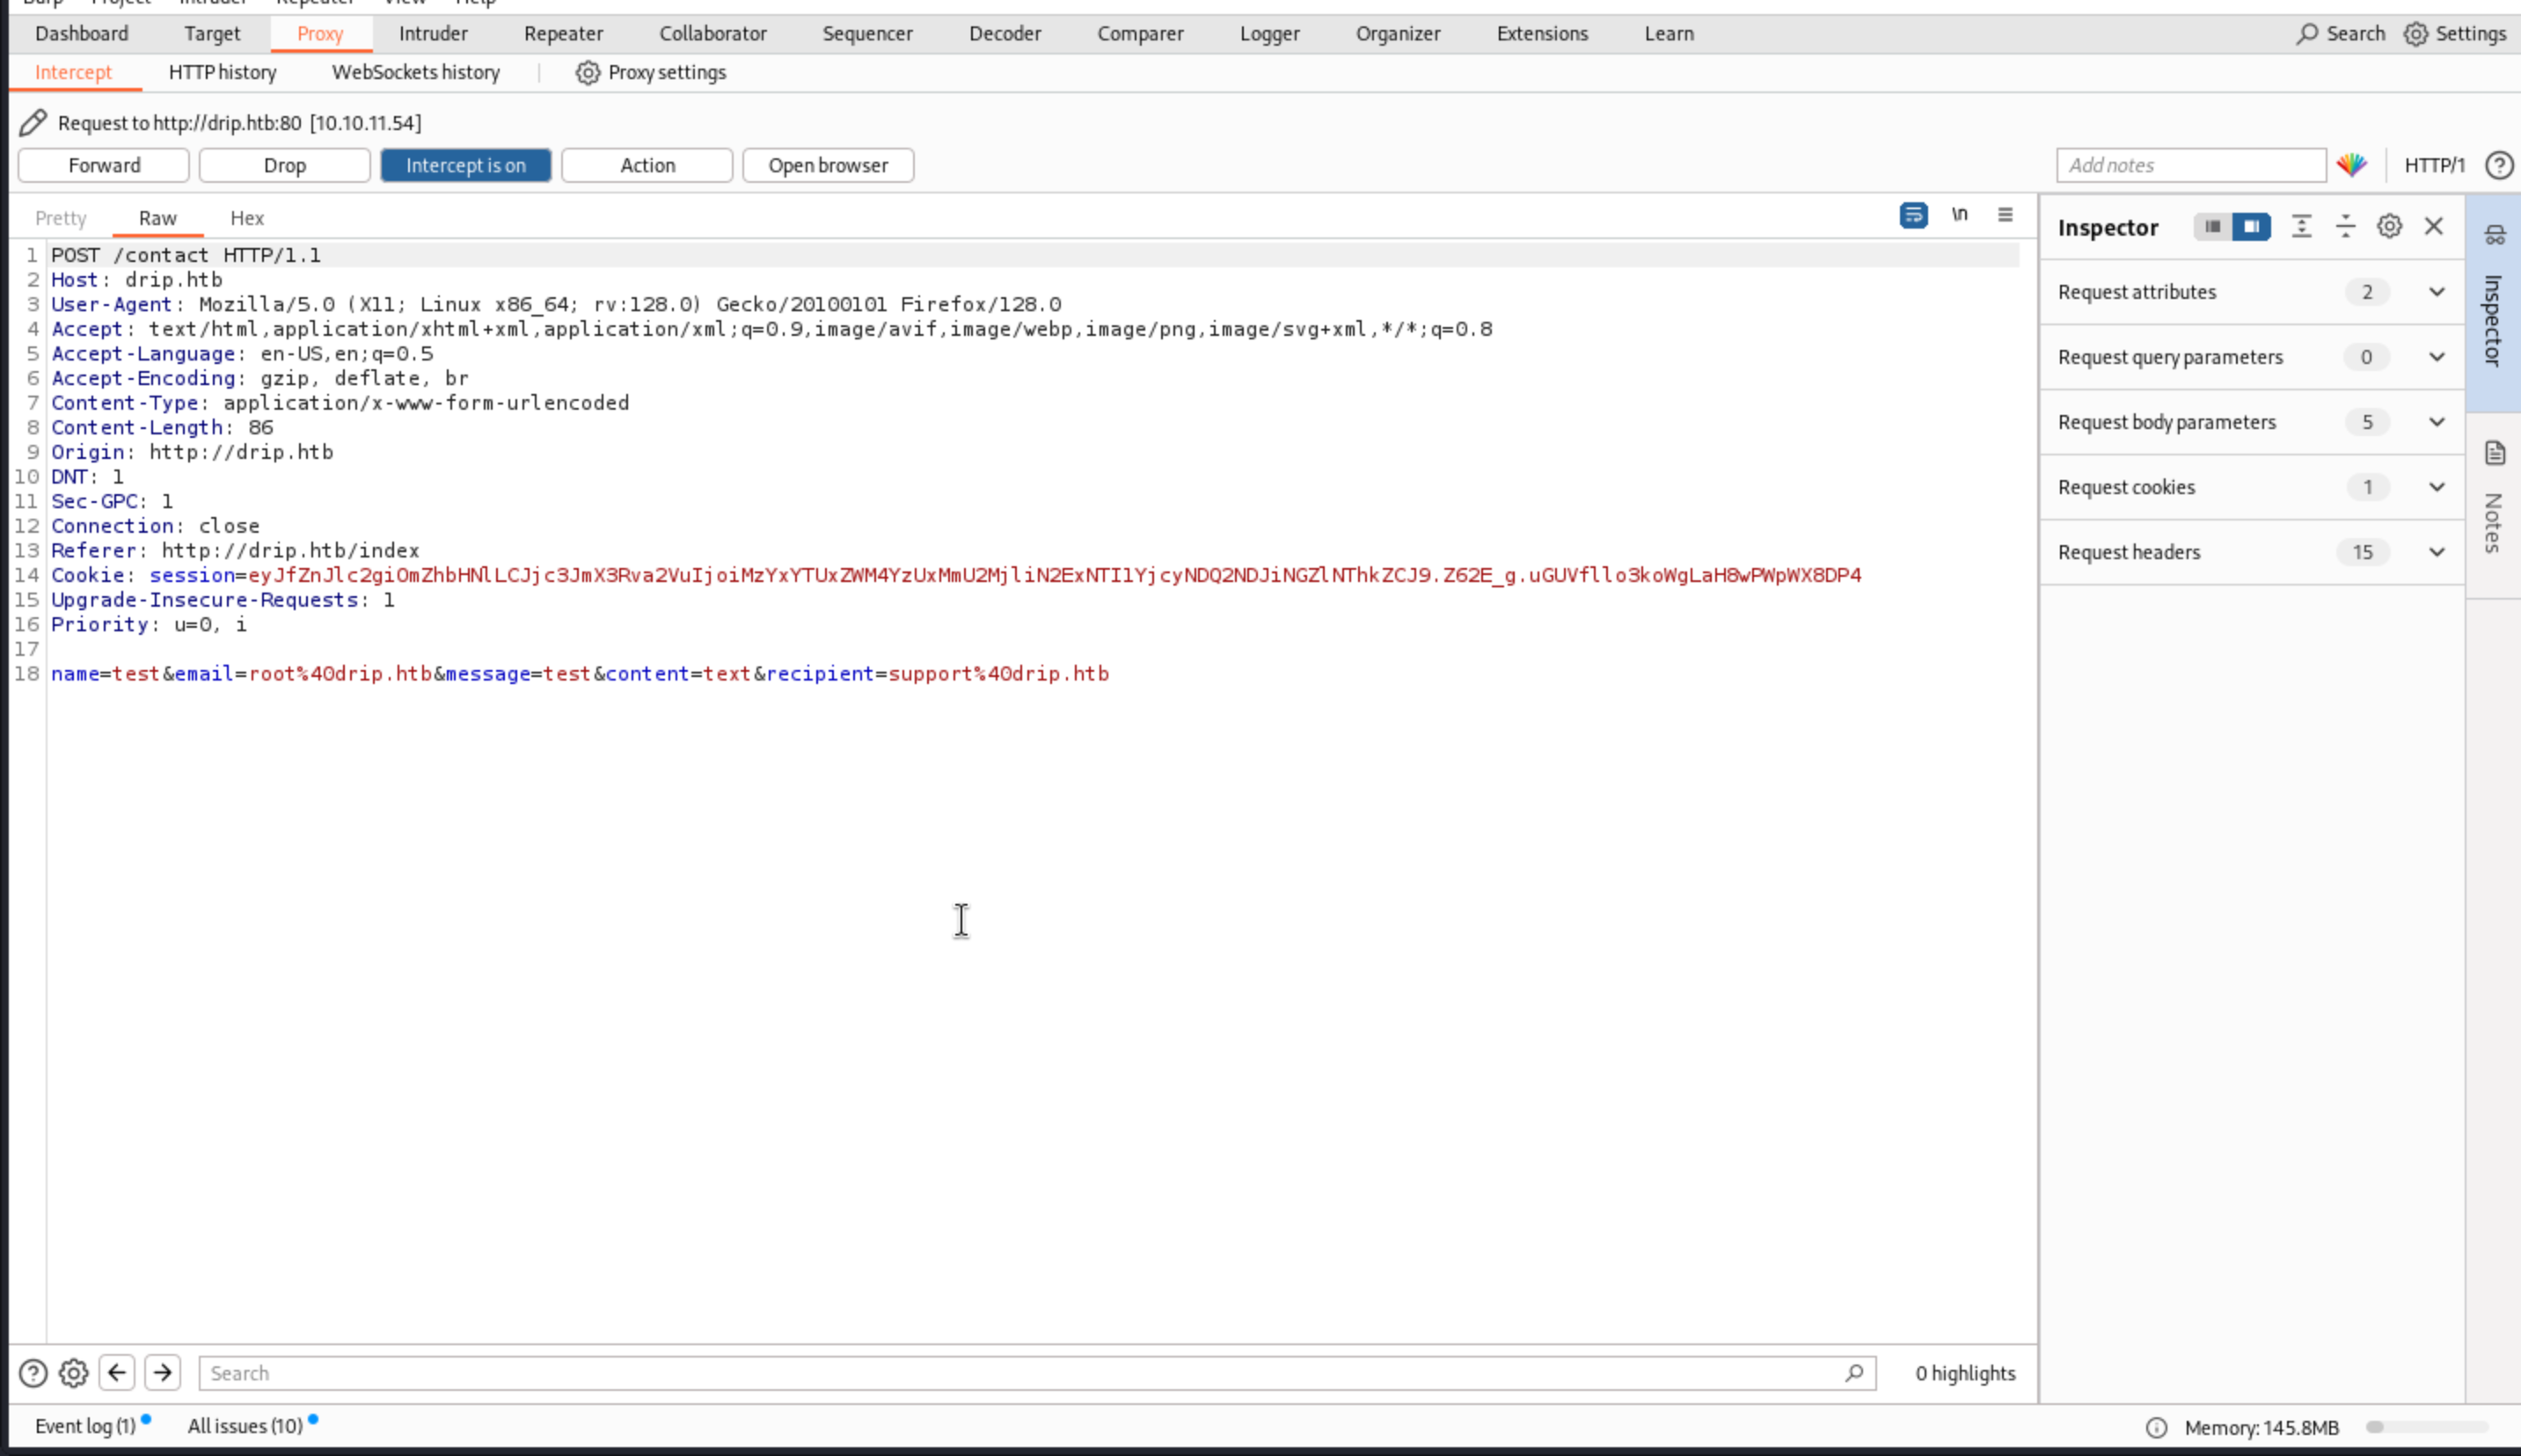Viewport: 2521px width, 1456px height.
Task: Open the Organizer tab
Action: coord(1399,34)
